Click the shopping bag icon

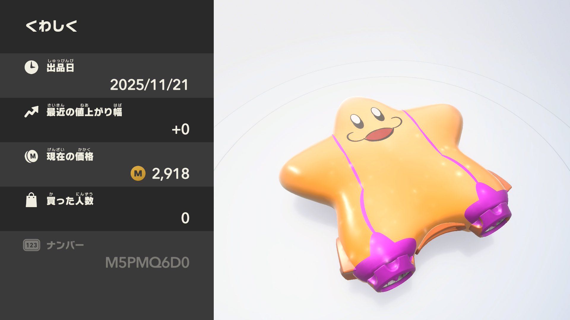31,200
